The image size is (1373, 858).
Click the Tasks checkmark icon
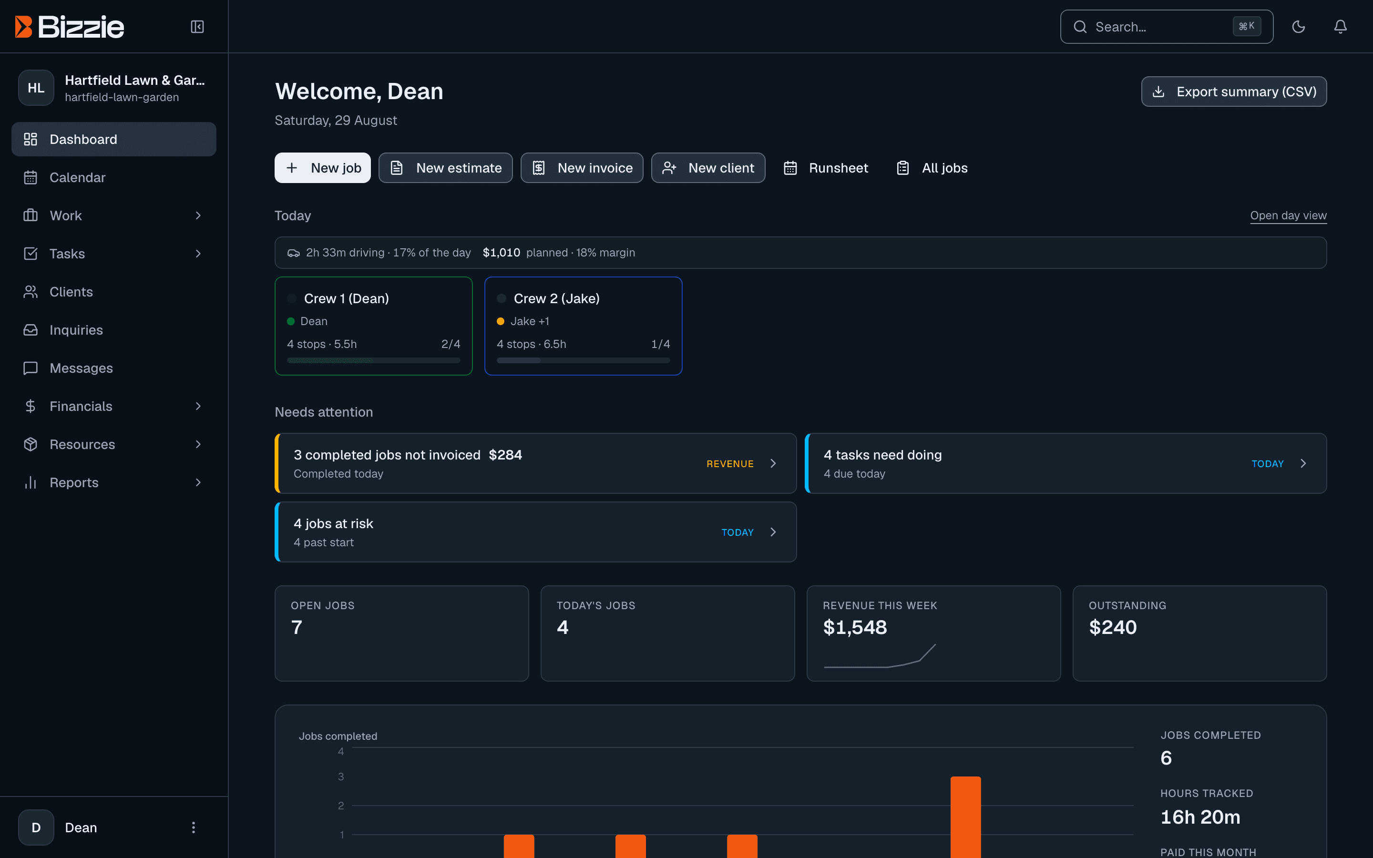click(x=31, y=254)
